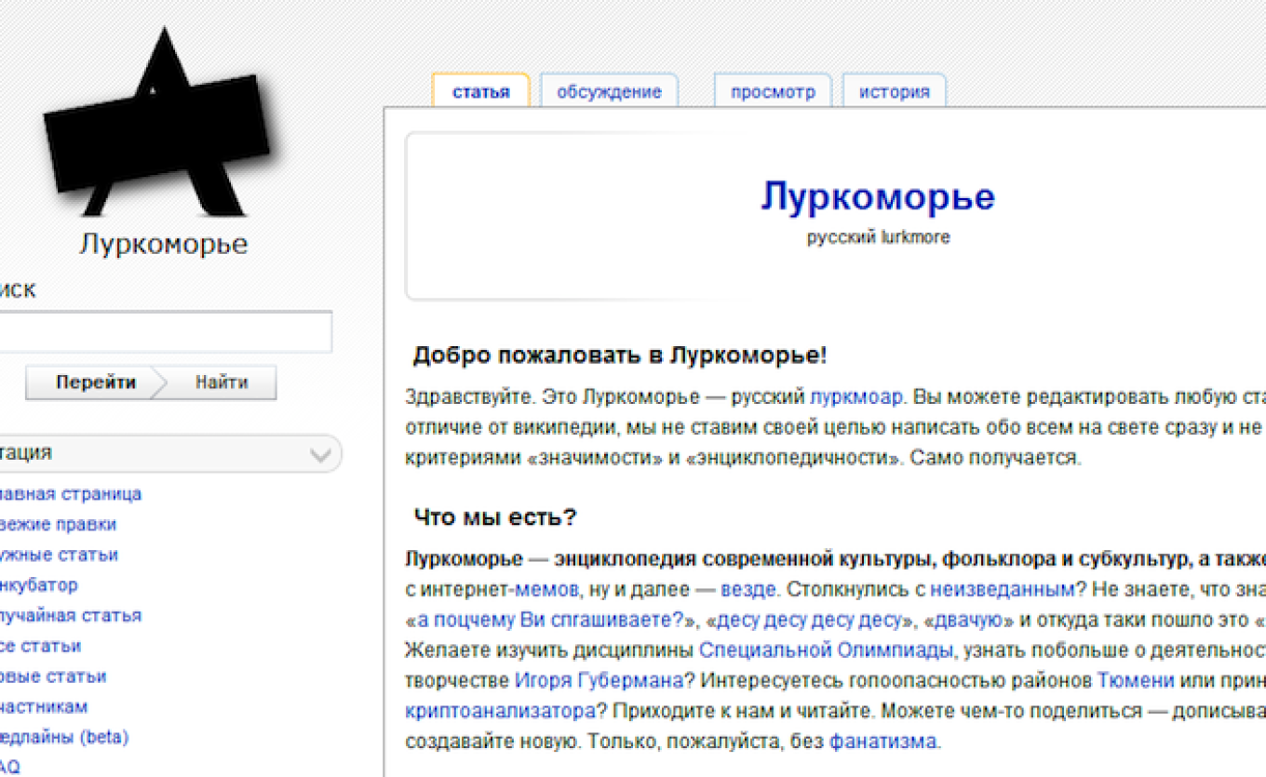Click the Перейти button
This screenshot has height=777, width=1266.
(96, 382)
